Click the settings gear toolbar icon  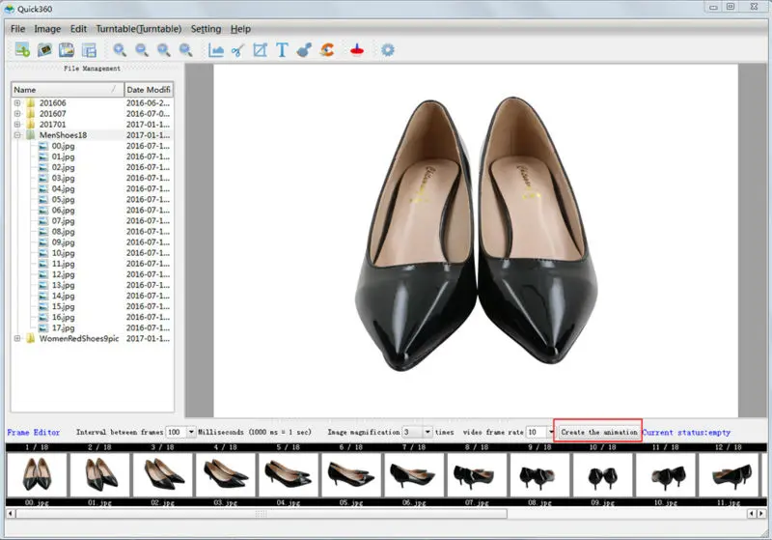tap(387, 50)
